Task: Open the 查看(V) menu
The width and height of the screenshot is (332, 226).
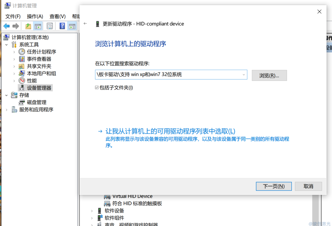Action: [58, 16]
